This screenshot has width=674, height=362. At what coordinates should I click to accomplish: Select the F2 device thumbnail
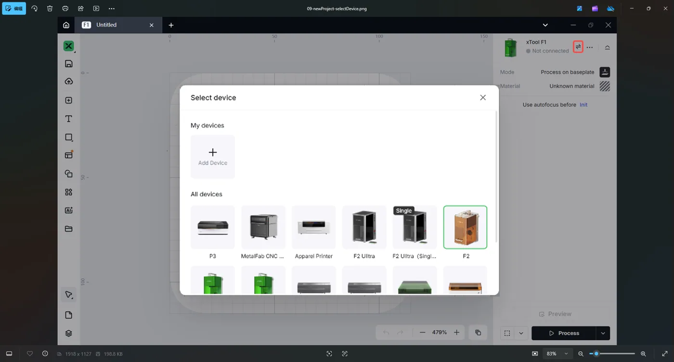point(465,227)
